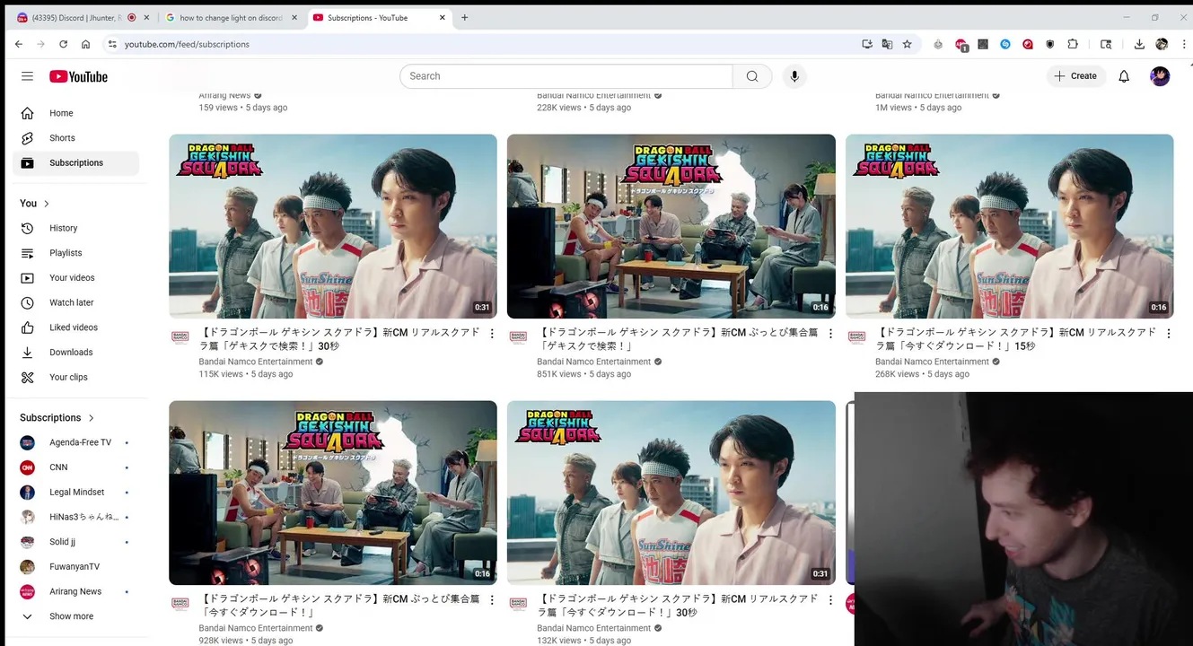Open Chrome downloads tray

point(1139,44)
